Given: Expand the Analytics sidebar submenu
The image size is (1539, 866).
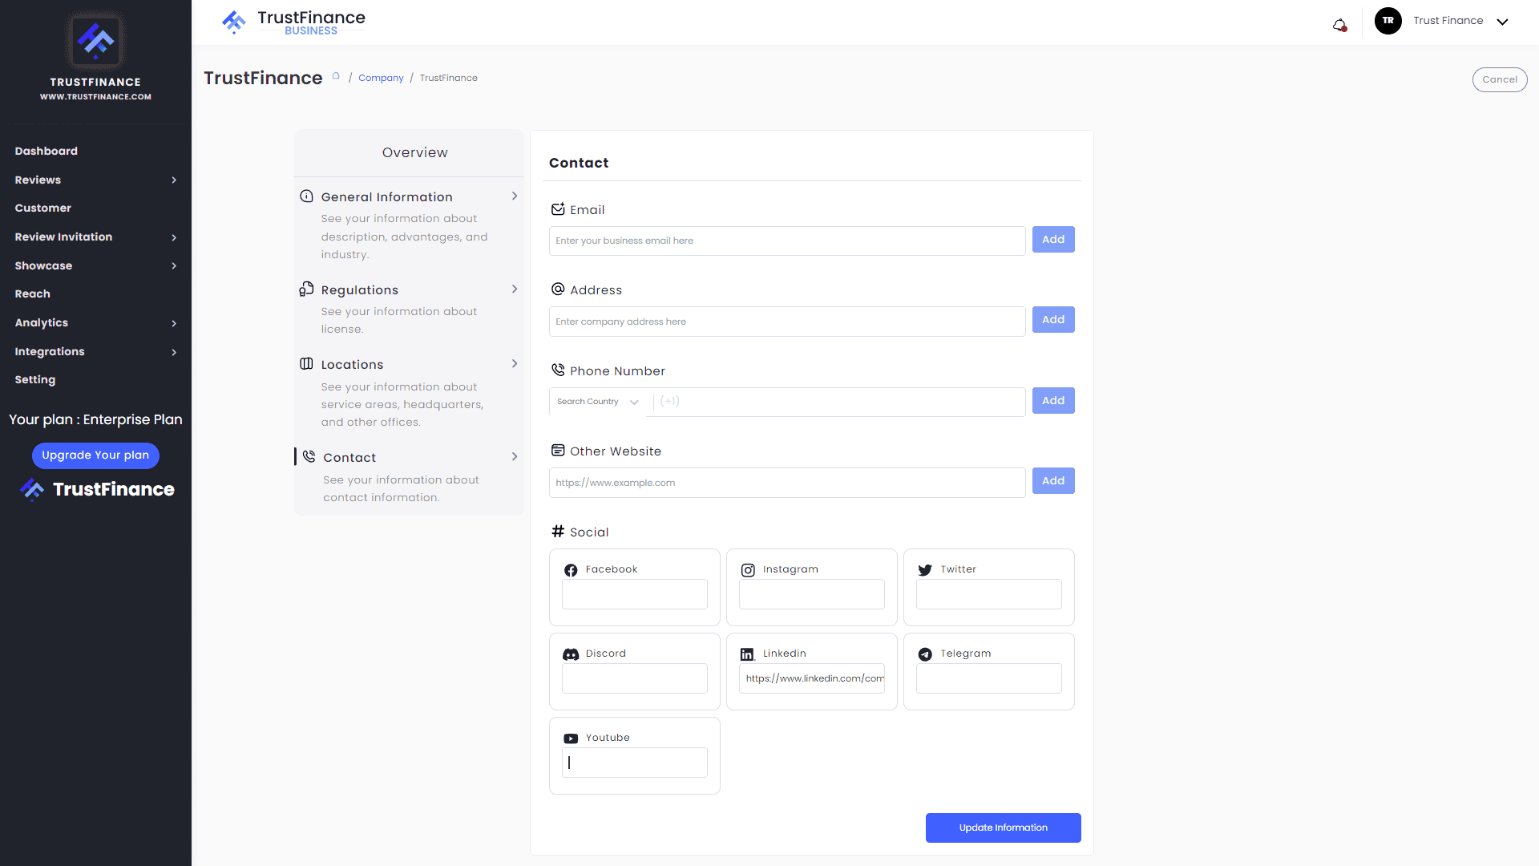Looking at the screenshot, I should tap(174, 323).
